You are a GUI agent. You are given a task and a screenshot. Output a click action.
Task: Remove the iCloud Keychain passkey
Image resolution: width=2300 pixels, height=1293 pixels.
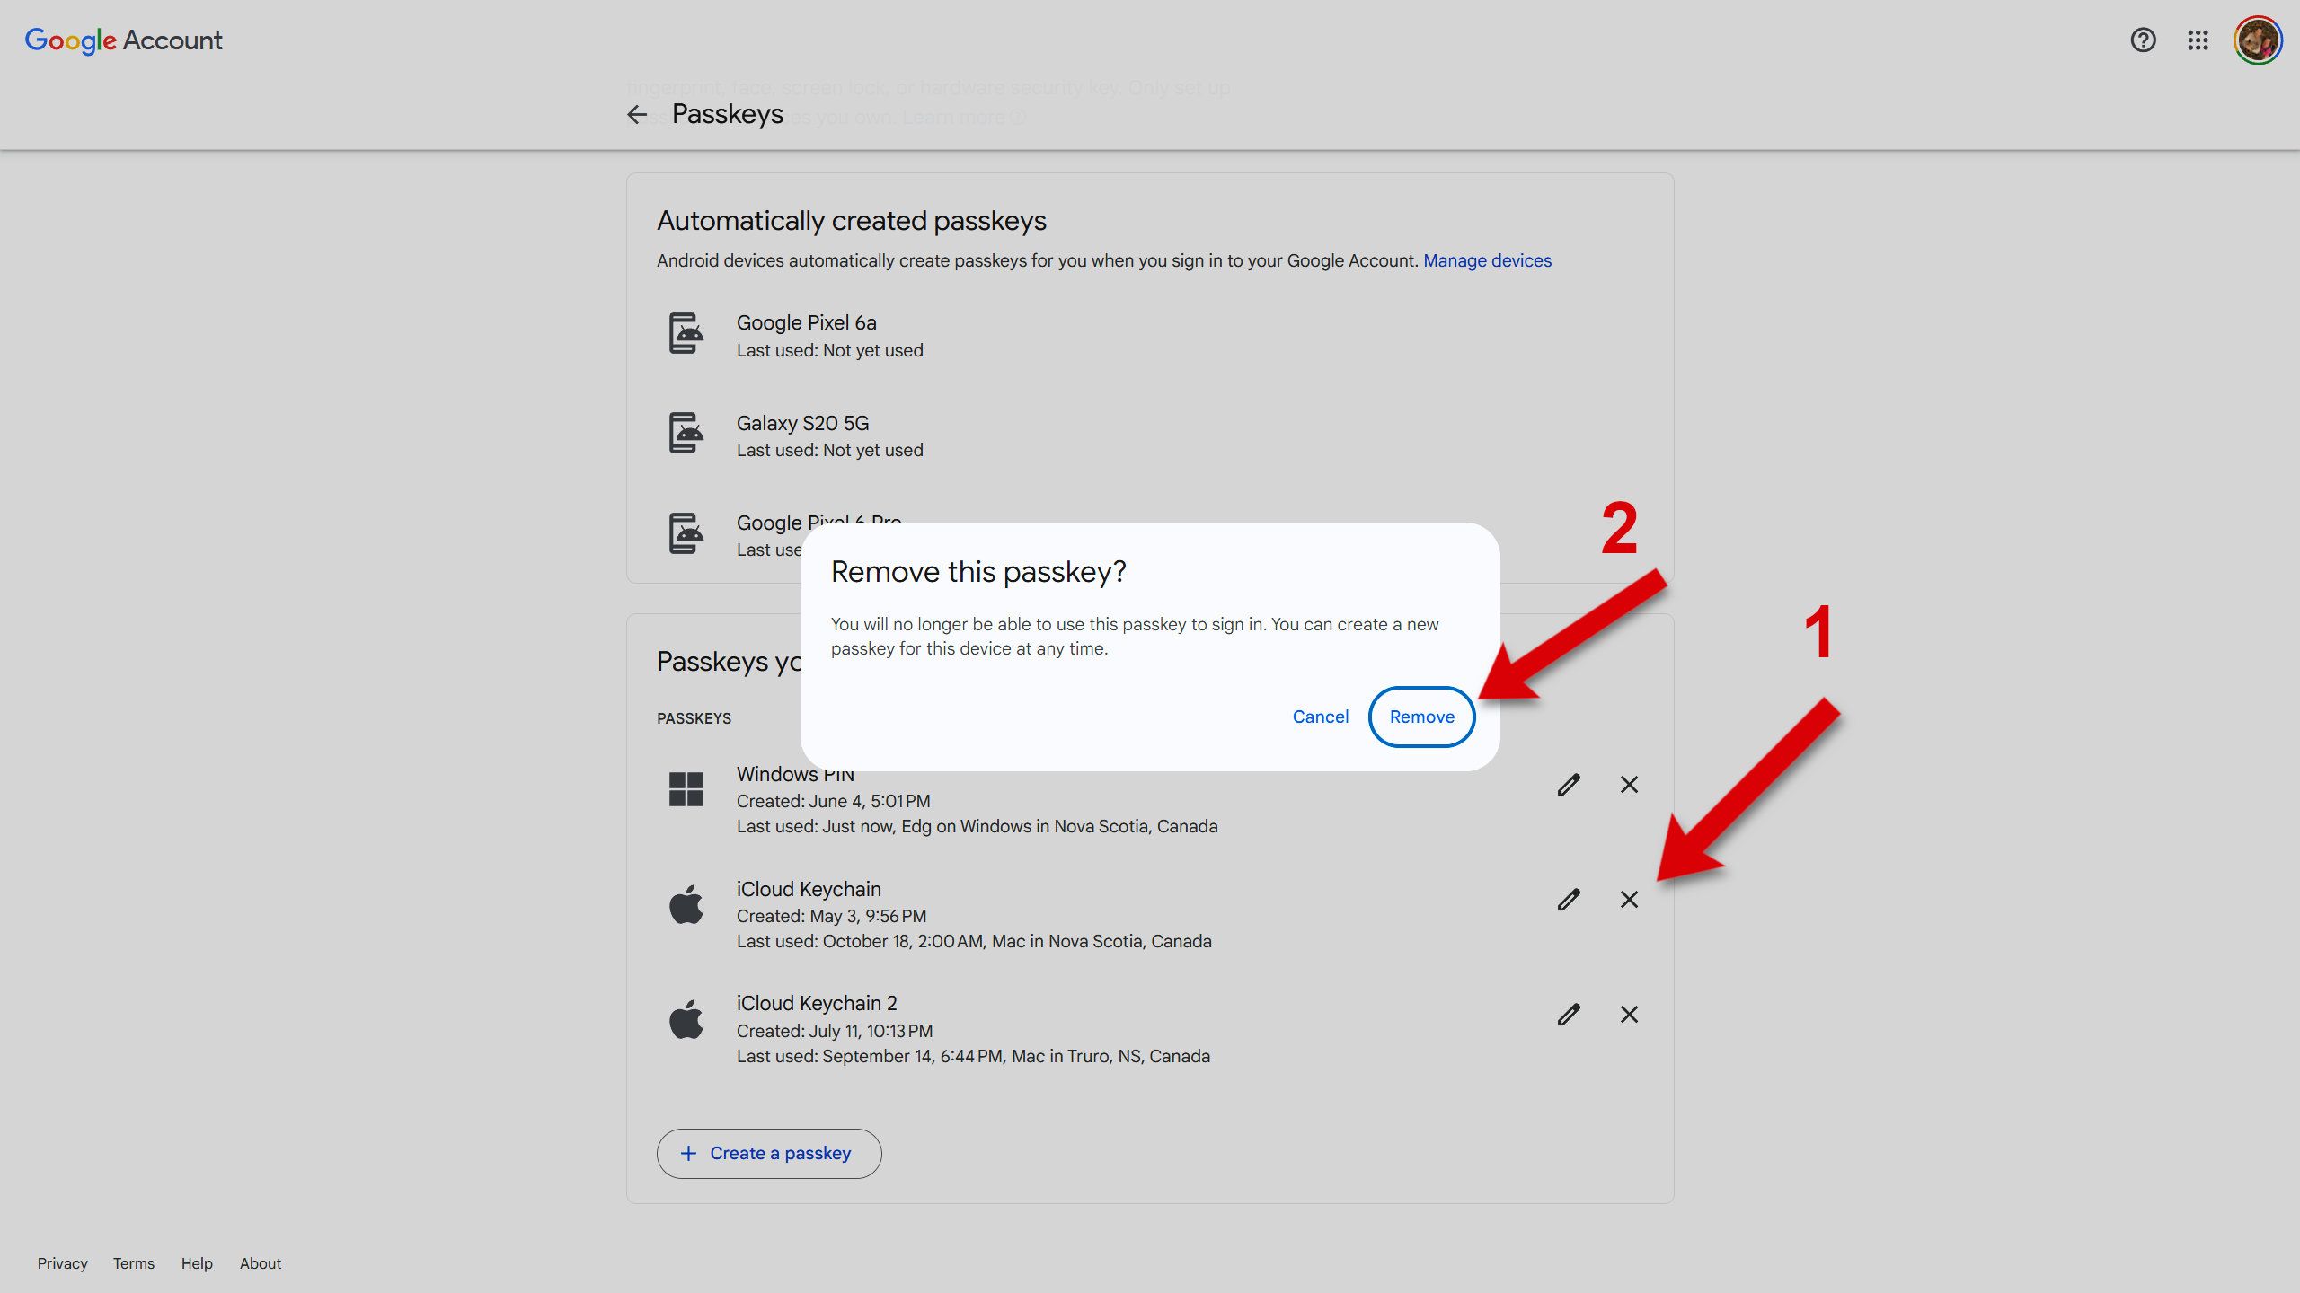pos(1628,899)
